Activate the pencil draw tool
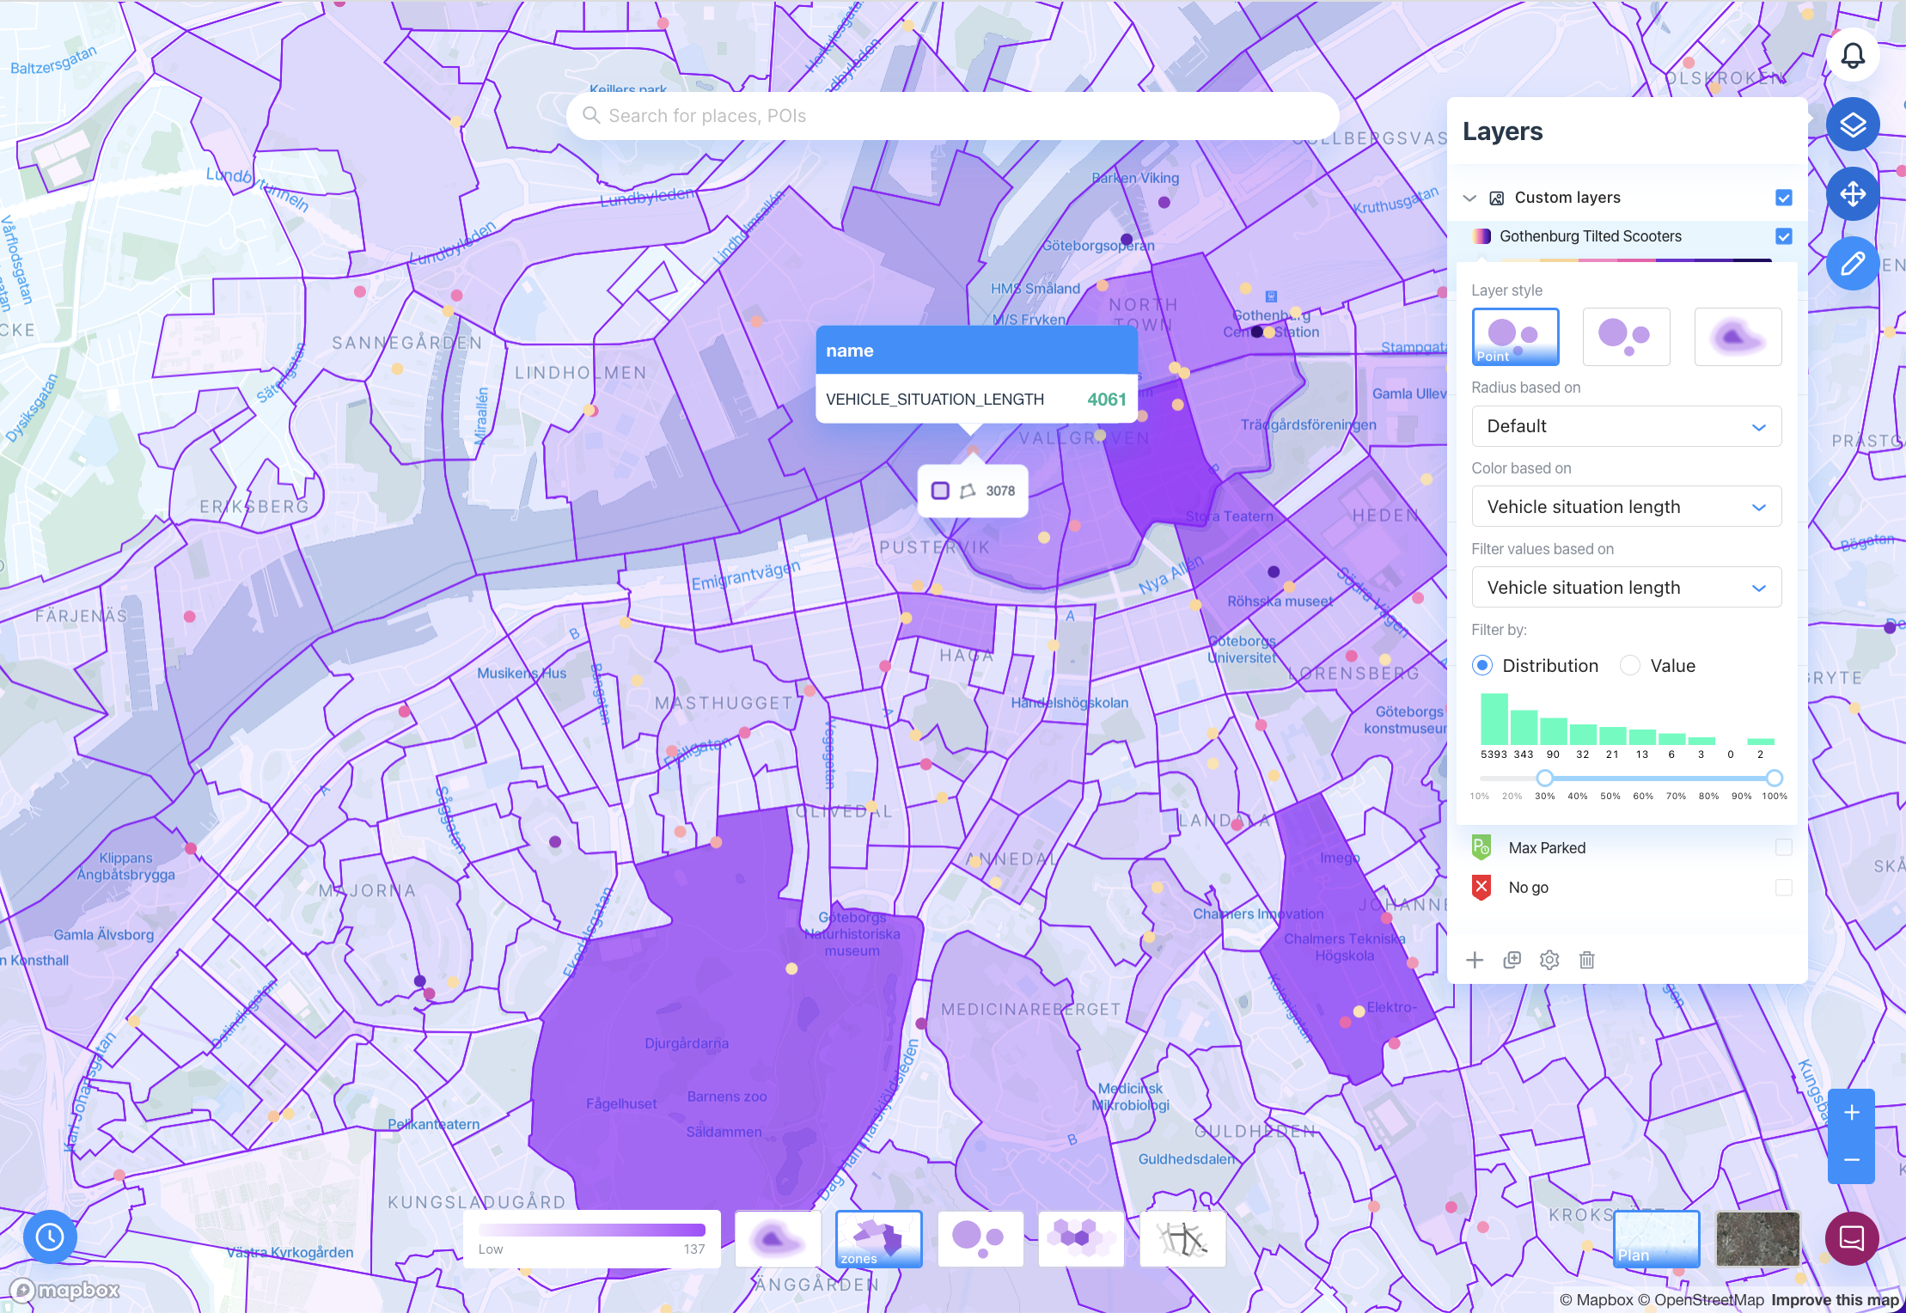1906x1313 pixels. 1852,263
